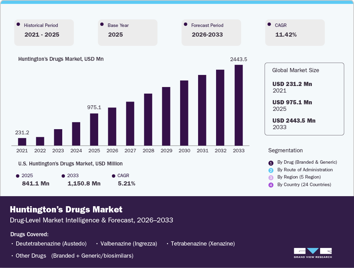354x268 pixels.
Task: Click the 2026 bar in the chart
Action: 112,126
